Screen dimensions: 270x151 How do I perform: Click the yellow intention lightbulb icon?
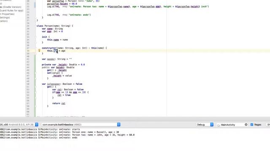[x=39, y=50]
